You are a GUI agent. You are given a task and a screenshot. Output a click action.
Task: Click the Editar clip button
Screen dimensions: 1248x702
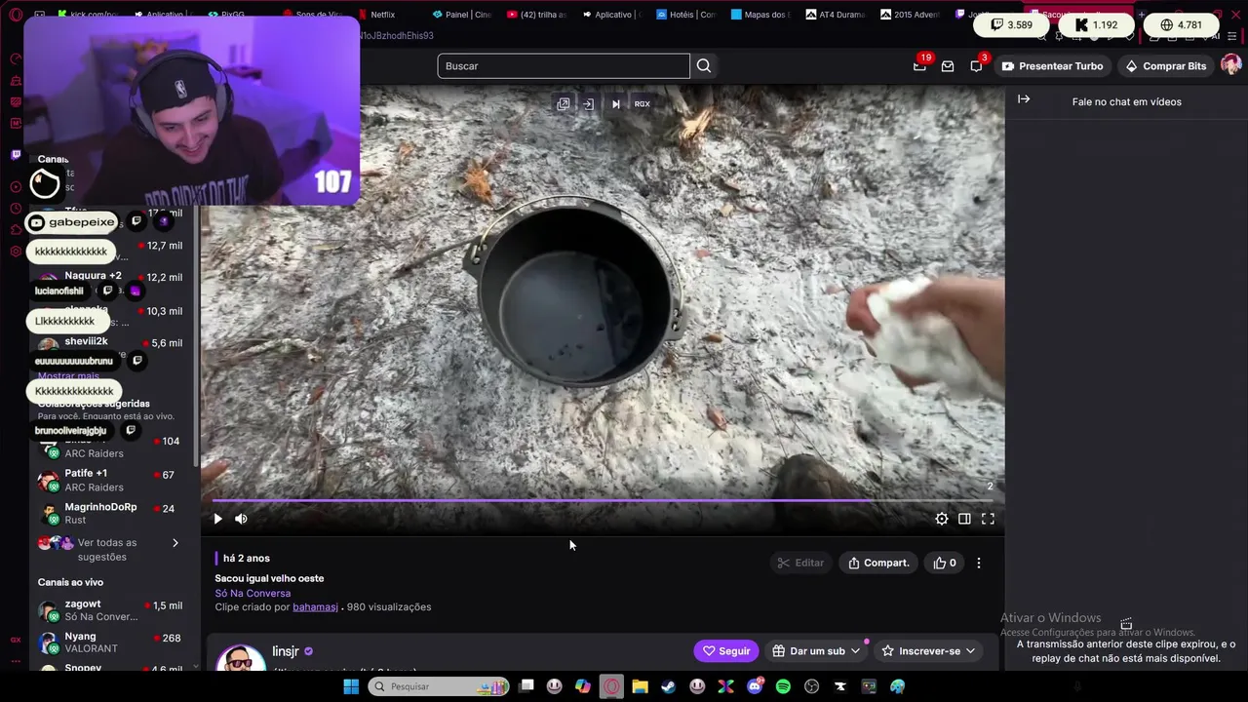800,563
